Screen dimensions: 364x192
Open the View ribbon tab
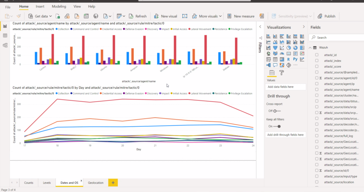pos(77,6)
